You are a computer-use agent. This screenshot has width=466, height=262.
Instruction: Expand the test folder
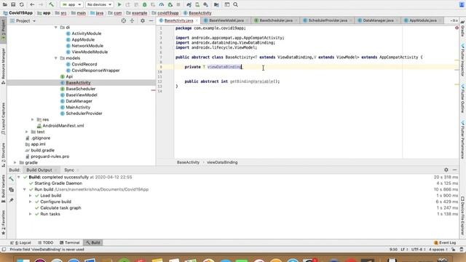tap(27, 132)
